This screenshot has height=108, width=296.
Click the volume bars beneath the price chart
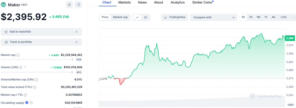pos(192,102)
